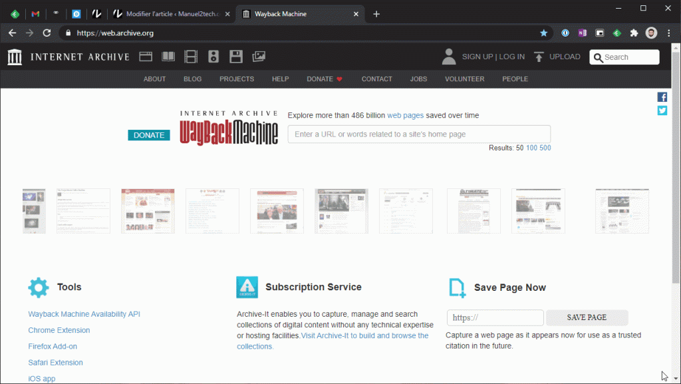The image size is (681, 384).
Task: Focus the Internet Archive Search box
Action: (624, 57)
